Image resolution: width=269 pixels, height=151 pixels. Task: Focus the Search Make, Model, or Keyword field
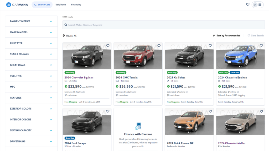click(164, 25)
